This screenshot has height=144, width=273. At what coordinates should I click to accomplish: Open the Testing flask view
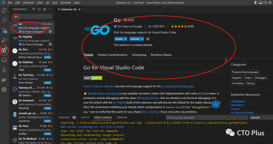coord(4,70)
